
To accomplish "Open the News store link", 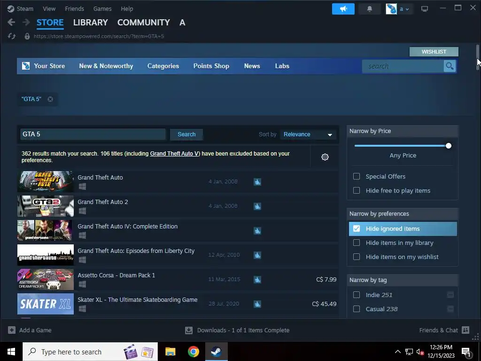I will (252, 66).
